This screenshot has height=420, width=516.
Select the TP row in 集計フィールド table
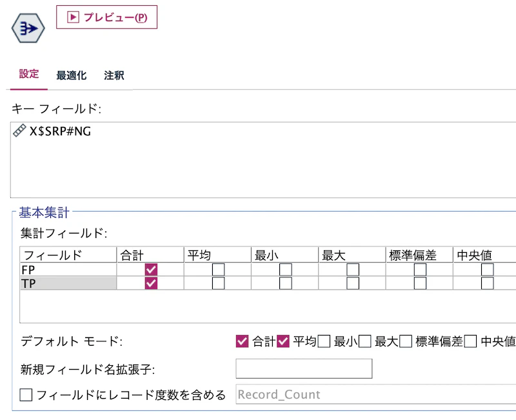(64, 283)
